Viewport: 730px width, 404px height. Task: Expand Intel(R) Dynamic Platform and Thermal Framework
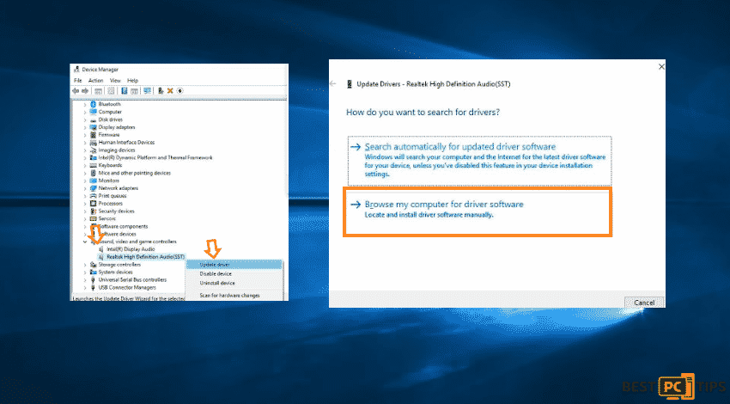point(85,158)
